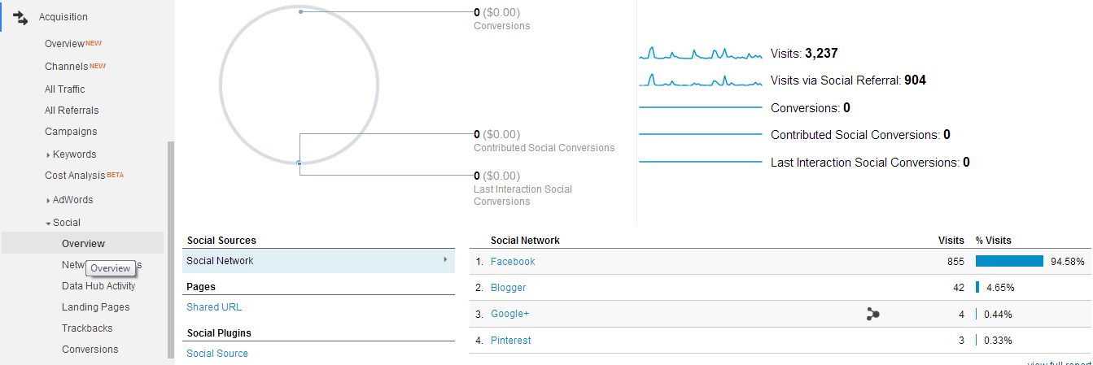Select the Landing Pages menu item
Image resolution: width=1093 pixels, height=365 pixels.
click(x=95, y=307)
